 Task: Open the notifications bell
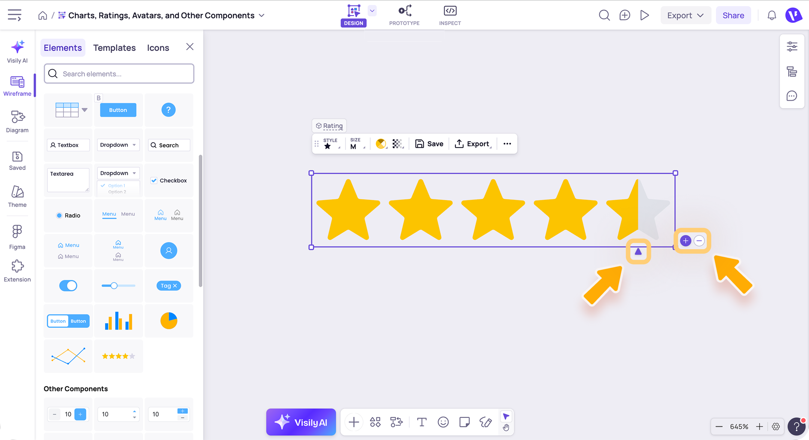pos(772,15)
